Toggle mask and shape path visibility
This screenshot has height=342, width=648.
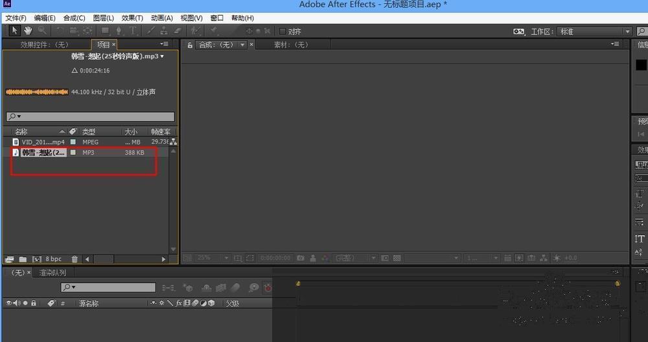tap(250, 258)
